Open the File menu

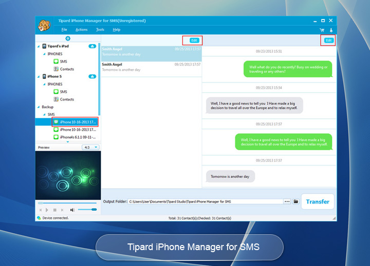pyautogui.click(x=64, y=30)
